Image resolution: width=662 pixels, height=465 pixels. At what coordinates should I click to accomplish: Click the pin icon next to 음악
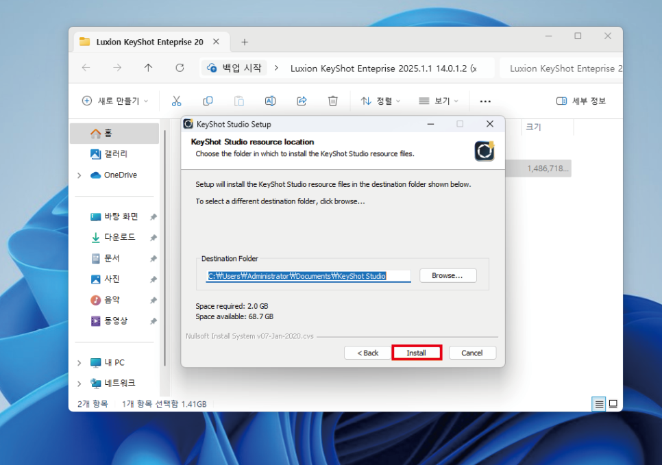click(154, 301)
